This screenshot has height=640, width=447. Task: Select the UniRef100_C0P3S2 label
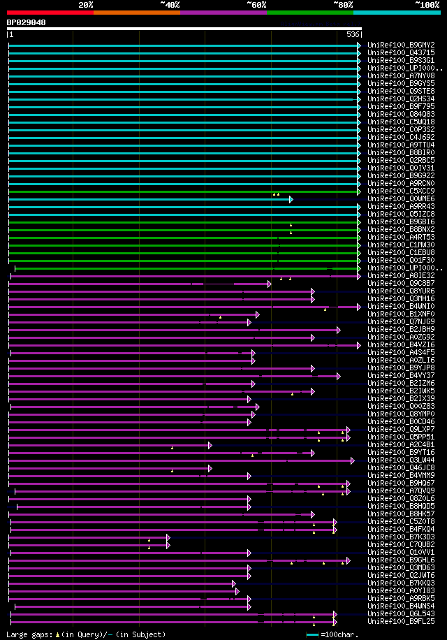click(401, 129)
